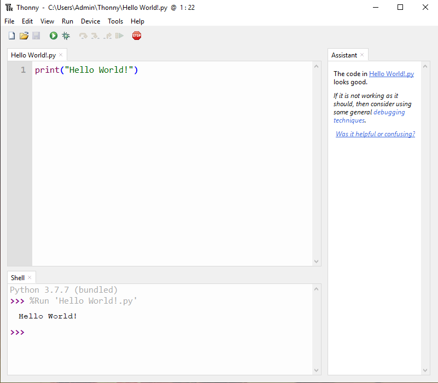Open the Run menu
The height and width of the screenshot is (383, 438).
pos(67,21)
